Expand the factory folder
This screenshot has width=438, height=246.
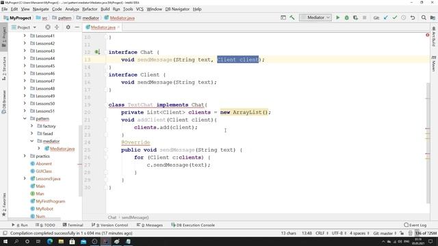coord(32,126)
